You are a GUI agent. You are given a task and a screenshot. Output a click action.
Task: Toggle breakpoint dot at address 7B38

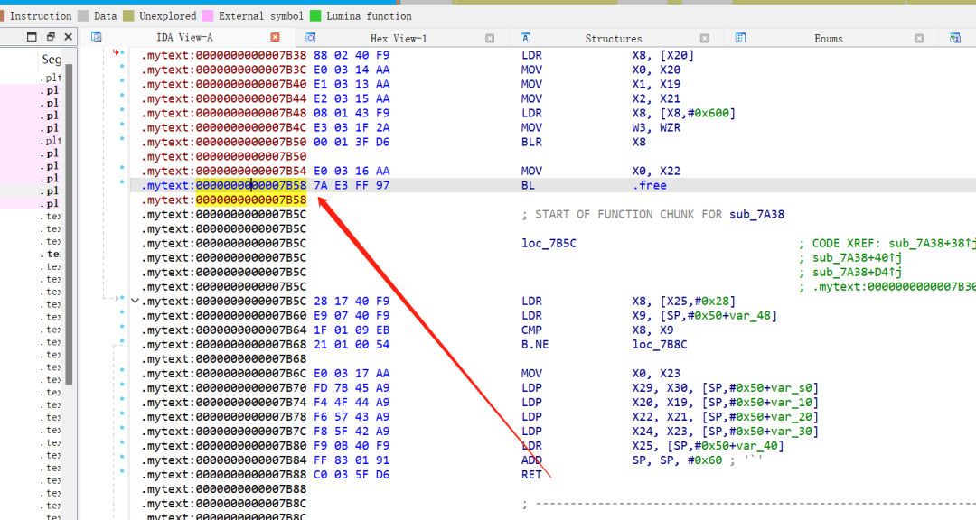122,52
